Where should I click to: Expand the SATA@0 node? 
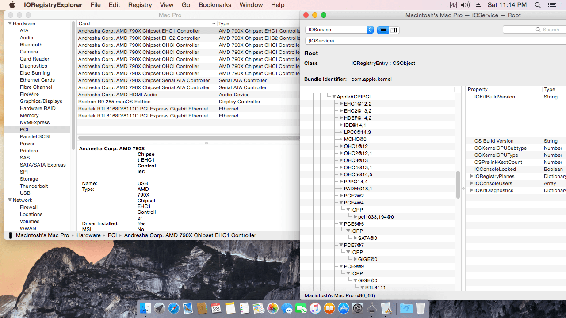355,238
